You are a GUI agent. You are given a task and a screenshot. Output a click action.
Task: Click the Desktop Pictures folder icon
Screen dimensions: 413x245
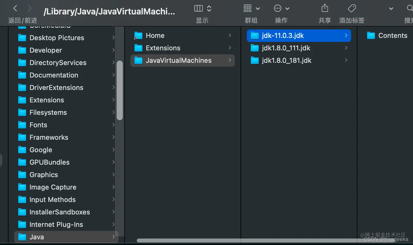point(22,38)
